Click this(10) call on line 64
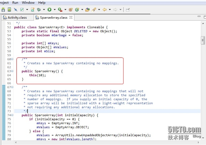Screen dimensions: 206x145 pyautogui.click(x=37, y=75)
